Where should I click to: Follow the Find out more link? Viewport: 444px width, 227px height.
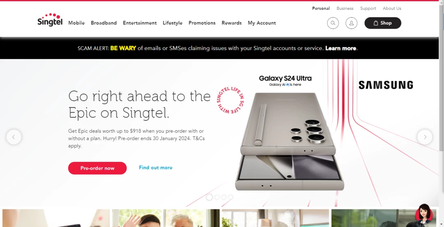tap(155, 168)
